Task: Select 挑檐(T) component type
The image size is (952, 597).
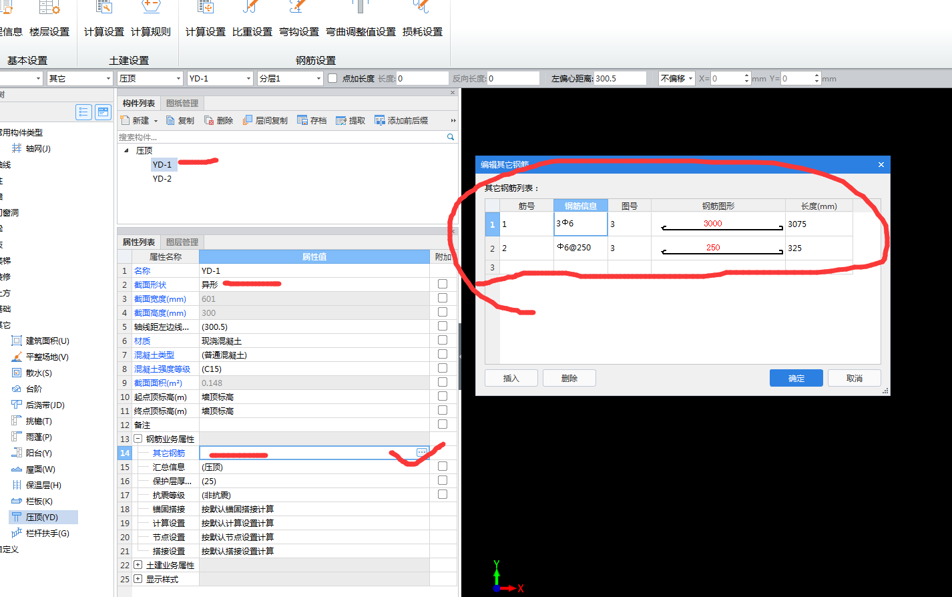Action: (31, 421)
